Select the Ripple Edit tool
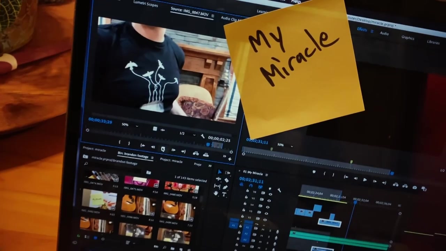This screenshot has width=446, height=251. 218,178
